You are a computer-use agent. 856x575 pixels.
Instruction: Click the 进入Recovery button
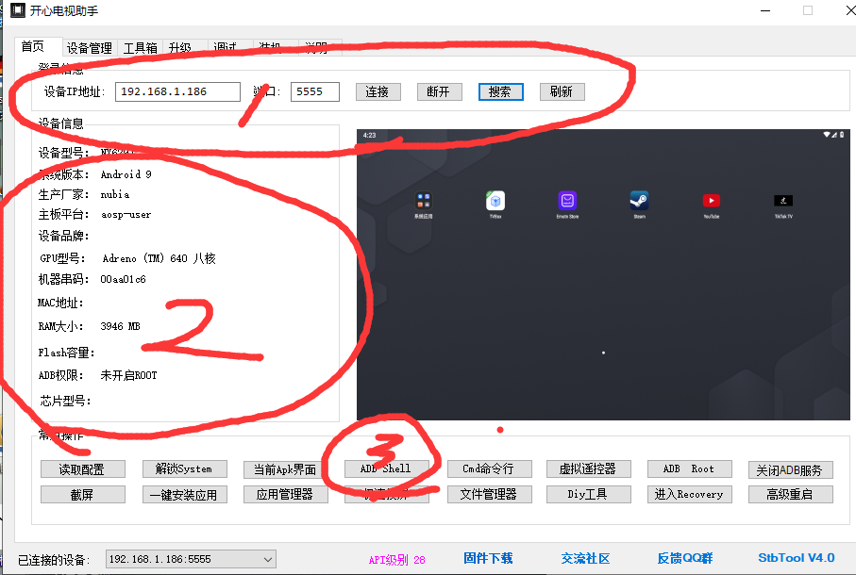(x=689, y=494)
